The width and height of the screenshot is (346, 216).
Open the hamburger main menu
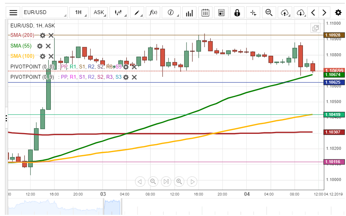point(13,13)
